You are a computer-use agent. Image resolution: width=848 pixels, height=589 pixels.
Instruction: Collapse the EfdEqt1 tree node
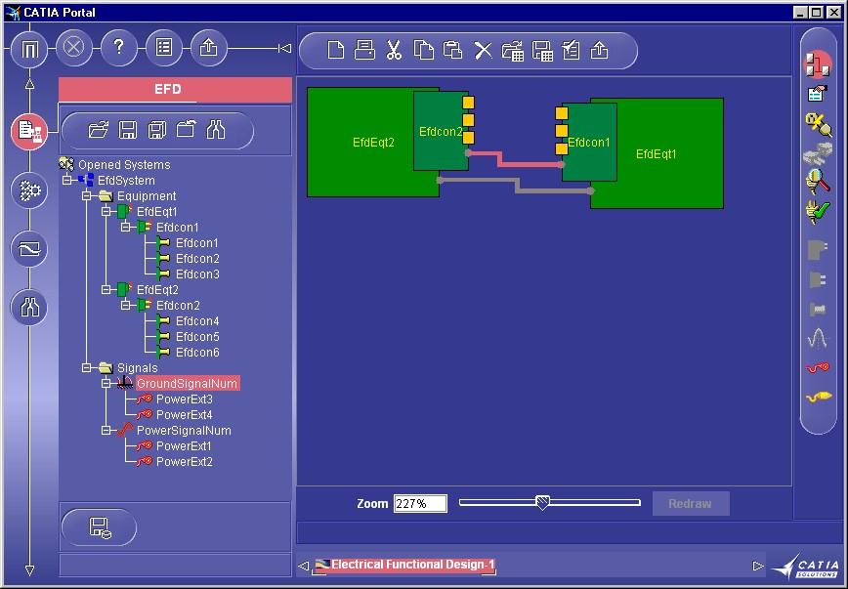click(106, 212)
